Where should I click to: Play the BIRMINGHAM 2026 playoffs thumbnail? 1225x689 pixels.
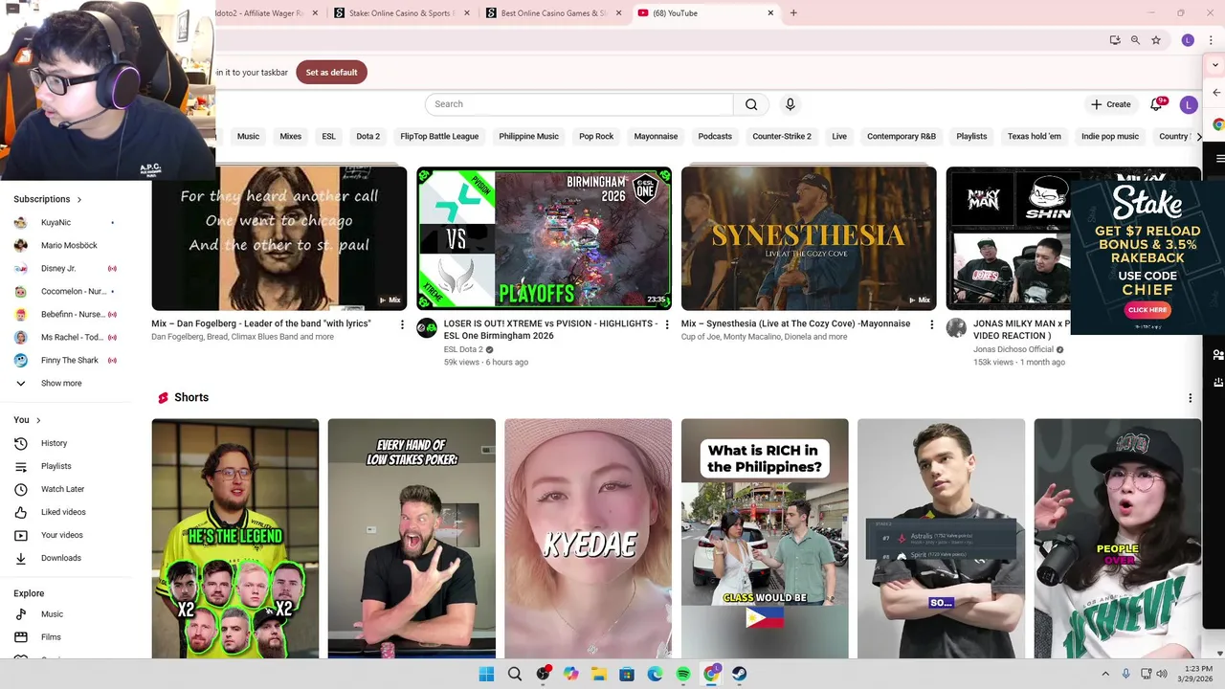click(x=545, y=238)
